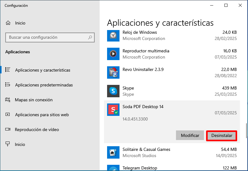This screenshot has width=248, height=171.
Task: Click the Telegram Desktop app icon
Action: point(113,169)
